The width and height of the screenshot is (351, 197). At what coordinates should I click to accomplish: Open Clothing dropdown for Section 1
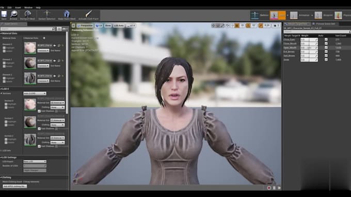tap(57, 125)
